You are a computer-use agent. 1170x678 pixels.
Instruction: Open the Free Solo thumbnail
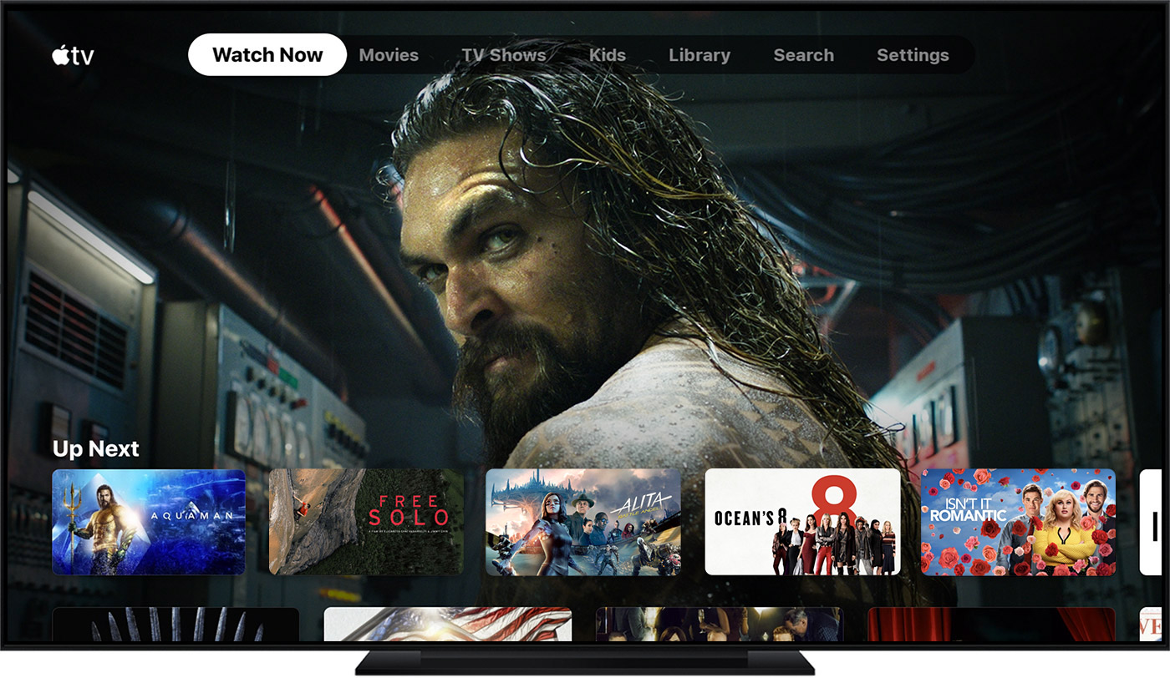pos(366,522)
